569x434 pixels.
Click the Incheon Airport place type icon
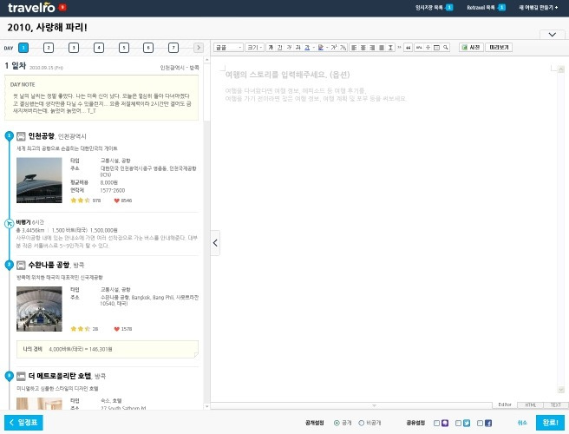pos(21,136)
